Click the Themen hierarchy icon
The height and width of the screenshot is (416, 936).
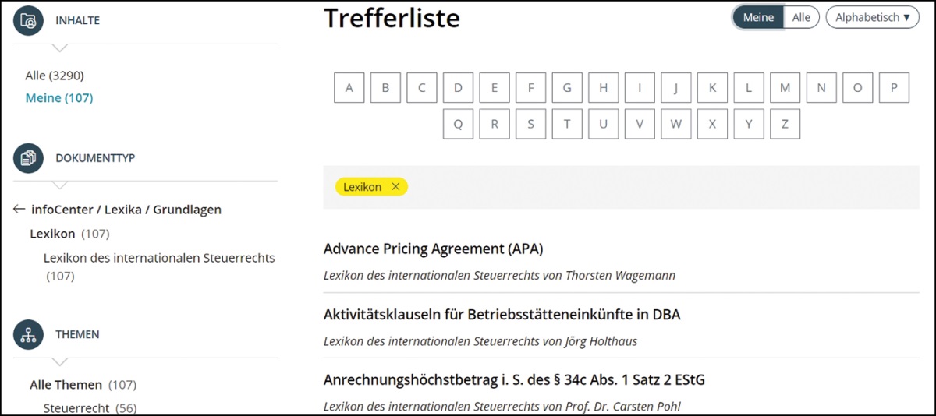click(x=29, y=334)
